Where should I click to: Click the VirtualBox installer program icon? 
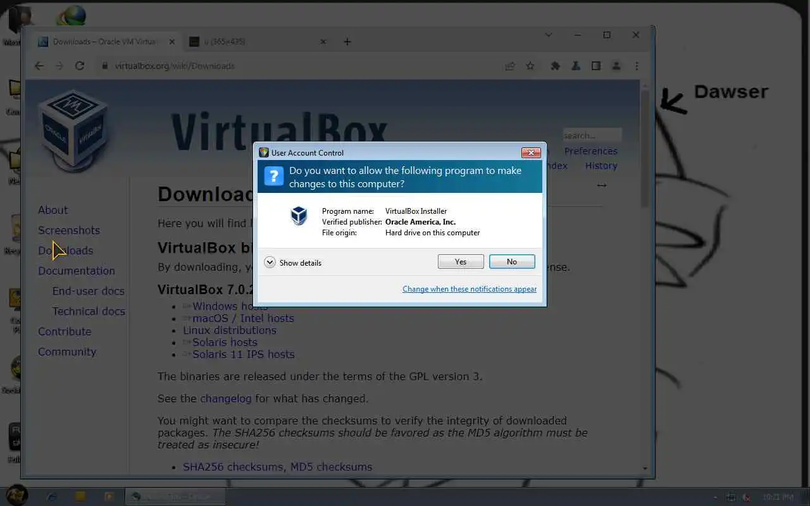[299, 216]
